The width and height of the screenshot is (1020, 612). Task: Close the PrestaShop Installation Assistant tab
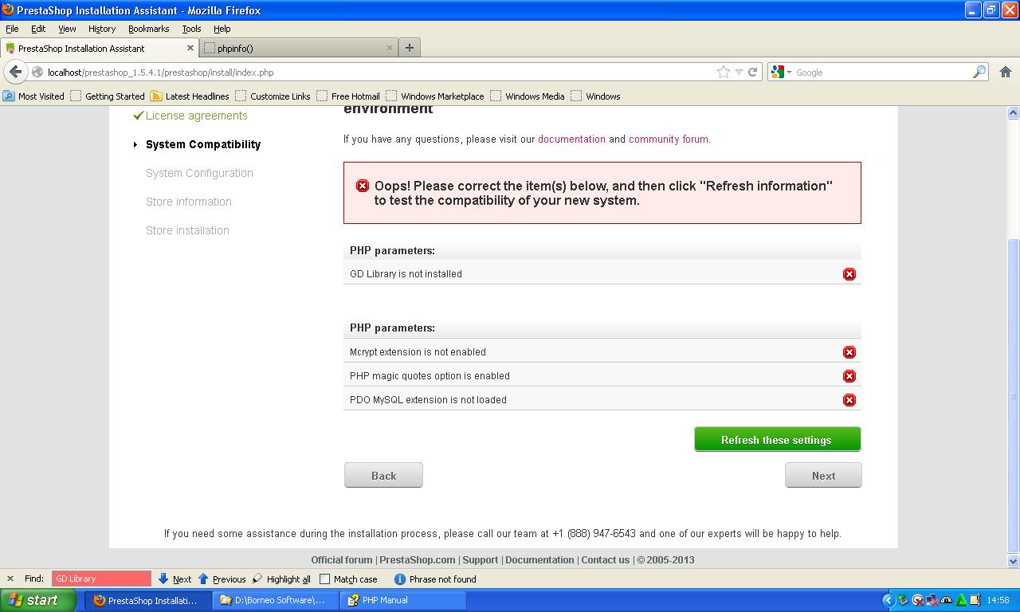click(x=190, y=48)
